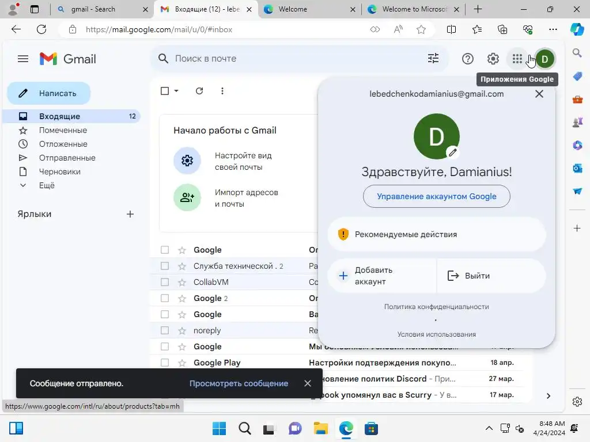Viewport: 590px width, 442px height.
Task: Open Edge sidebar Outlook icon
Action: pos(577,168)
